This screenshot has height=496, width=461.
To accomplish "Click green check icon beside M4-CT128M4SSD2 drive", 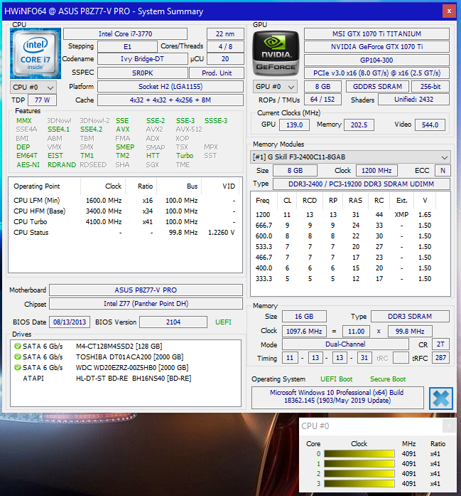I will [18, 346].
